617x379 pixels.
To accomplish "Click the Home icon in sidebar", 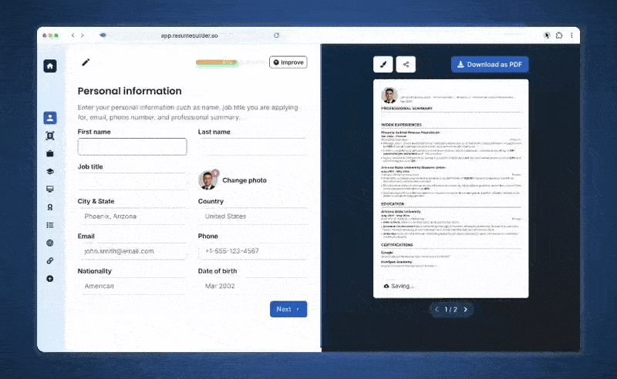I will click(x=50, y=66).
